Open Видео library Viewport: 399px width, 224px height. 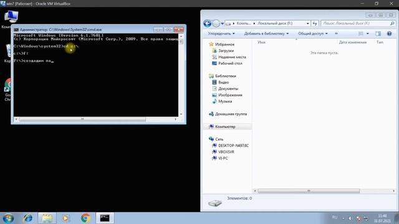pyautogui.click(x=223, y=82)
